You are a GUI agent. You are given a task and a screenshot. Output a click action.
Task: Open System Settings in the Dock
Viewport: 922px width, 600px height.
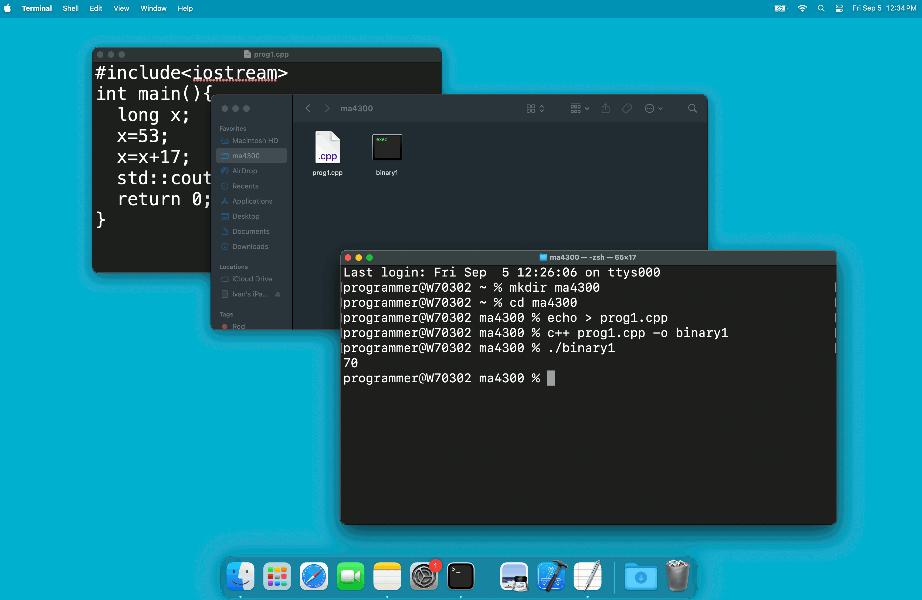(423, 576)
